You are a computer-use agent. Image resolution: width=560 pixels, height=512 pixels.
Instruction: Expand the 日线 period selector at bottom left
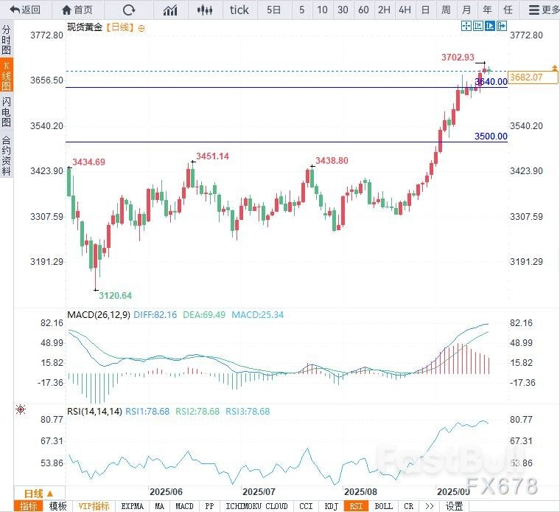pyautogui.click(x=38, y=493)
